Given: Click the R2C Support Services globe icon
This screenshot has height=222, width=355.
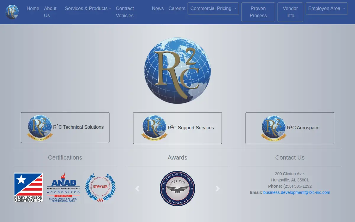Looking at the screenshot, I should click(154, 128).
